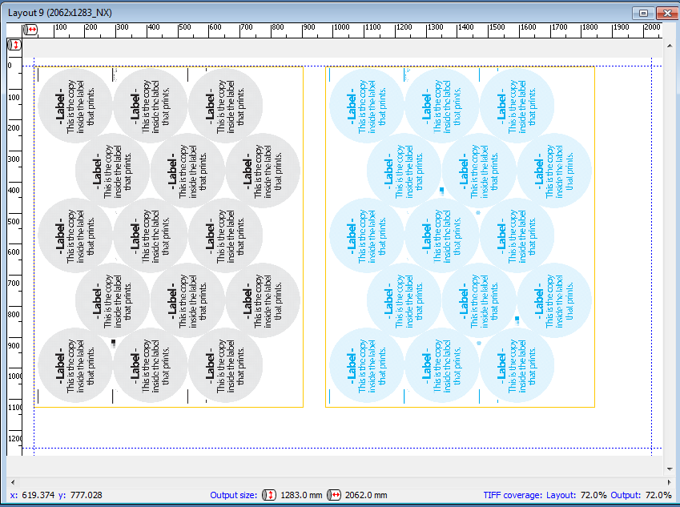Select the top-left gray label circle
The height and width of the screenshot is (507, 680).
74,105
